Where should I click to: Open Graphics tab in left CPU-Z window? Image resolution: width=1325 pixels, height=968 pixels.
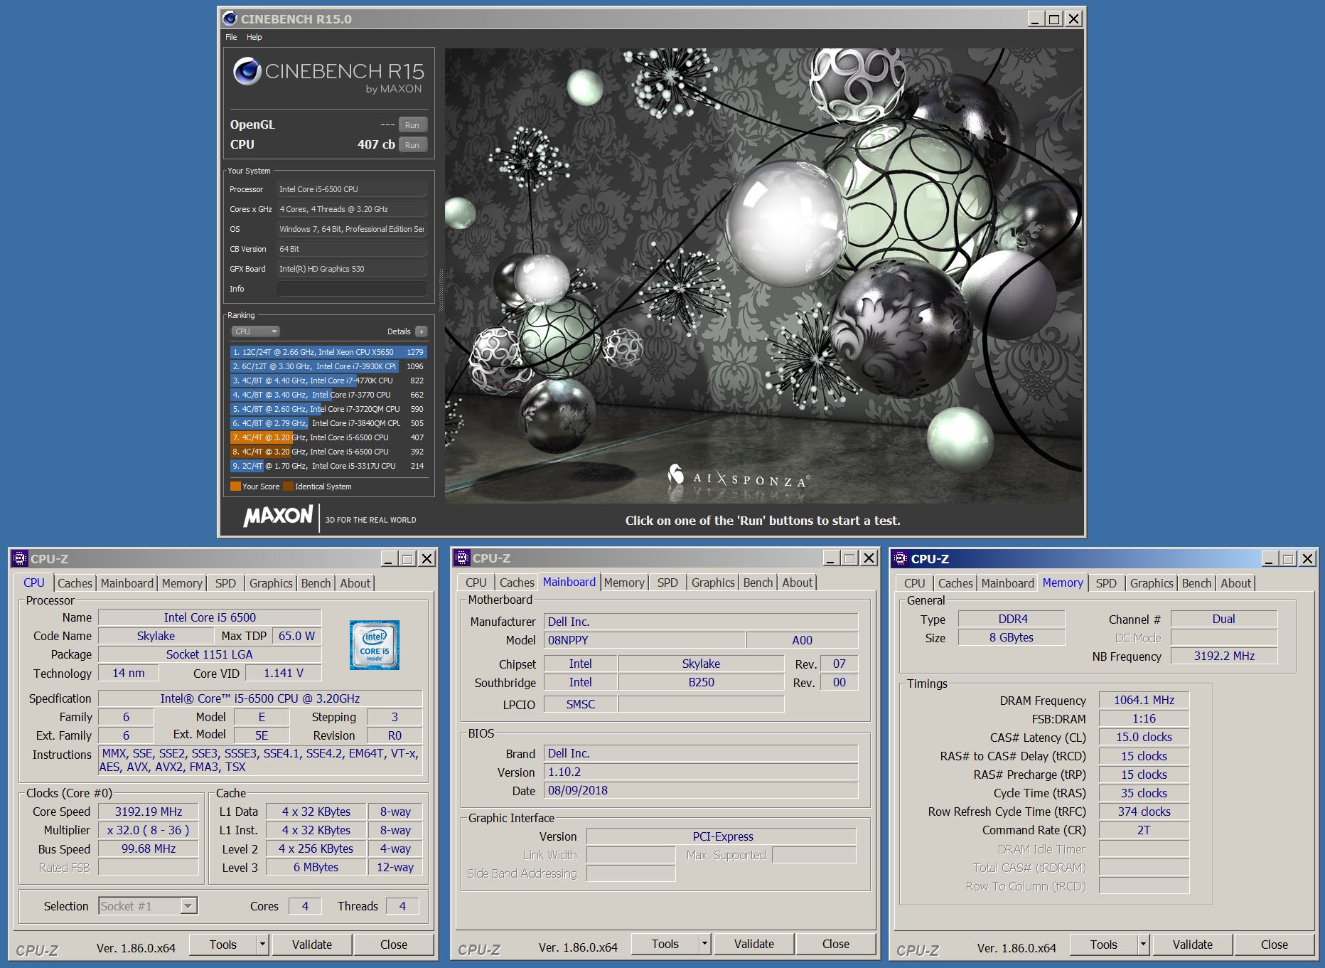[271, 583]
